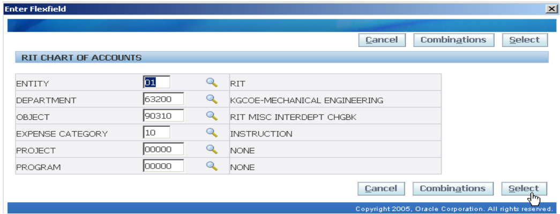Select the EXPENSE CATEGORY field with 10
Viewport: 560px width, 214px height.
[156, 133]
